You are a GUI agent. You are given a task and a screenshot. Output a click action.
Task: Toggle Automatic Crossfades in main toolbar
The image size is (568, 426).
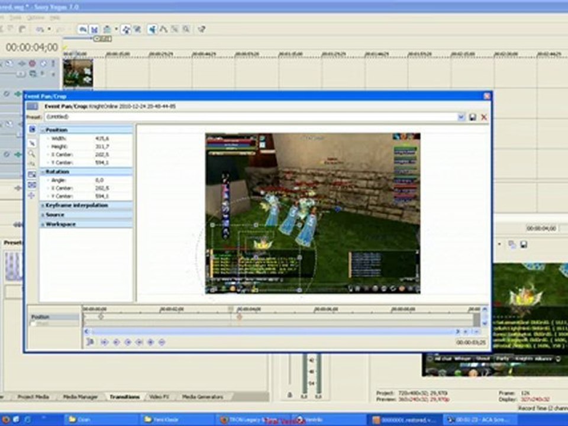coord(94,30)
